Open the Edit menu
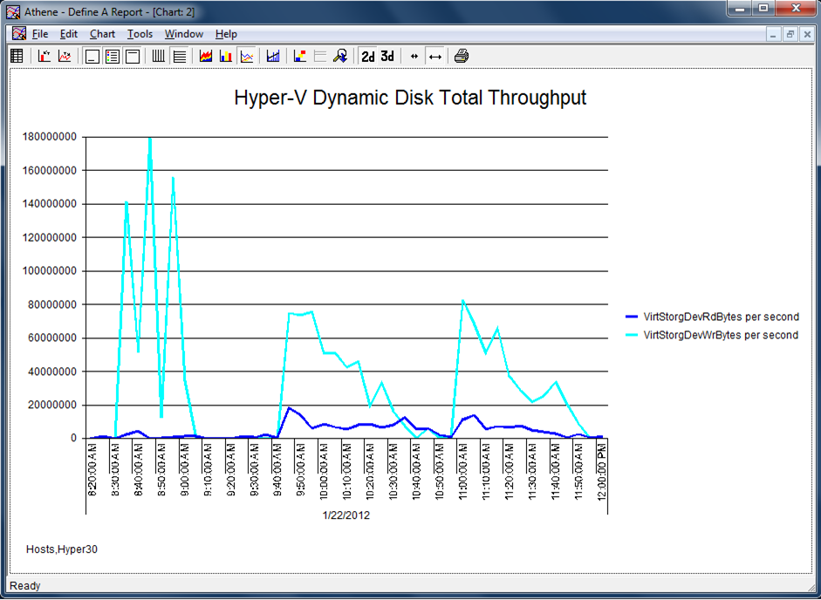Viewport: 821px width, 600px height. click(x=69, y=34)
